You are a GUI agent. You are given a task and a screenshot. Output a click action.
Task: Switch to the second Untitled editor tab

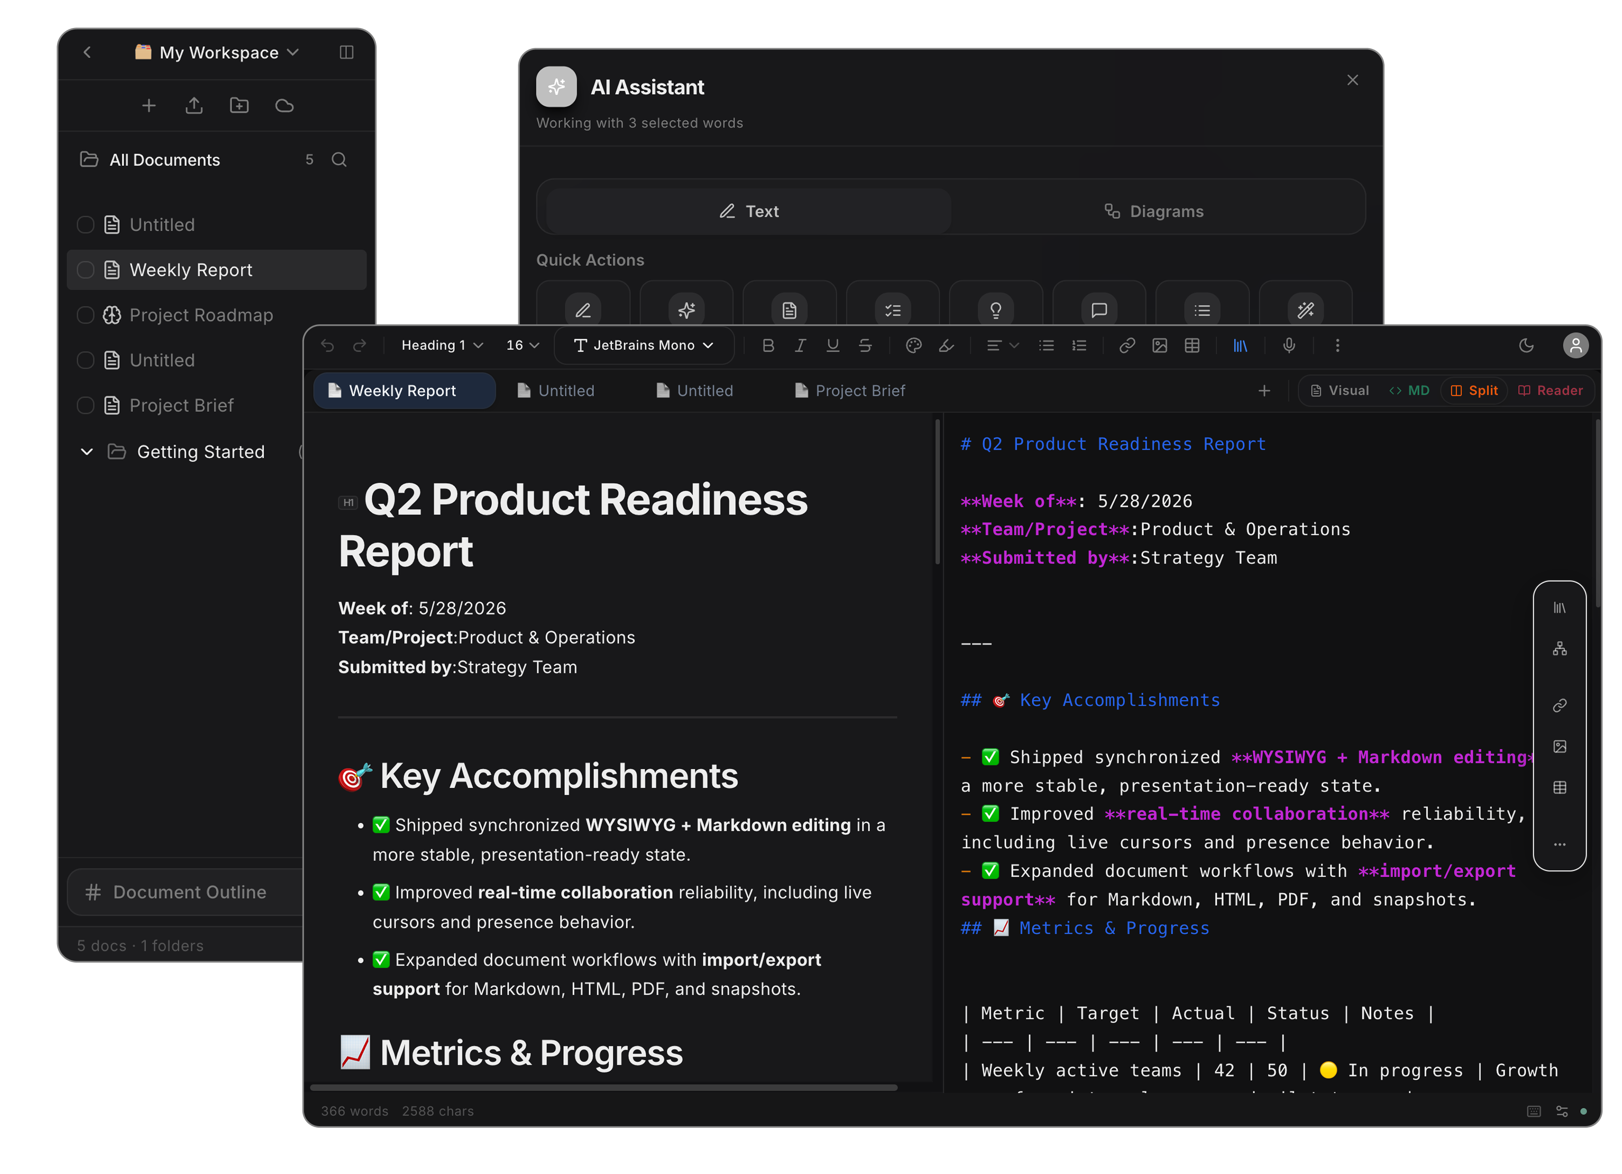695,390
